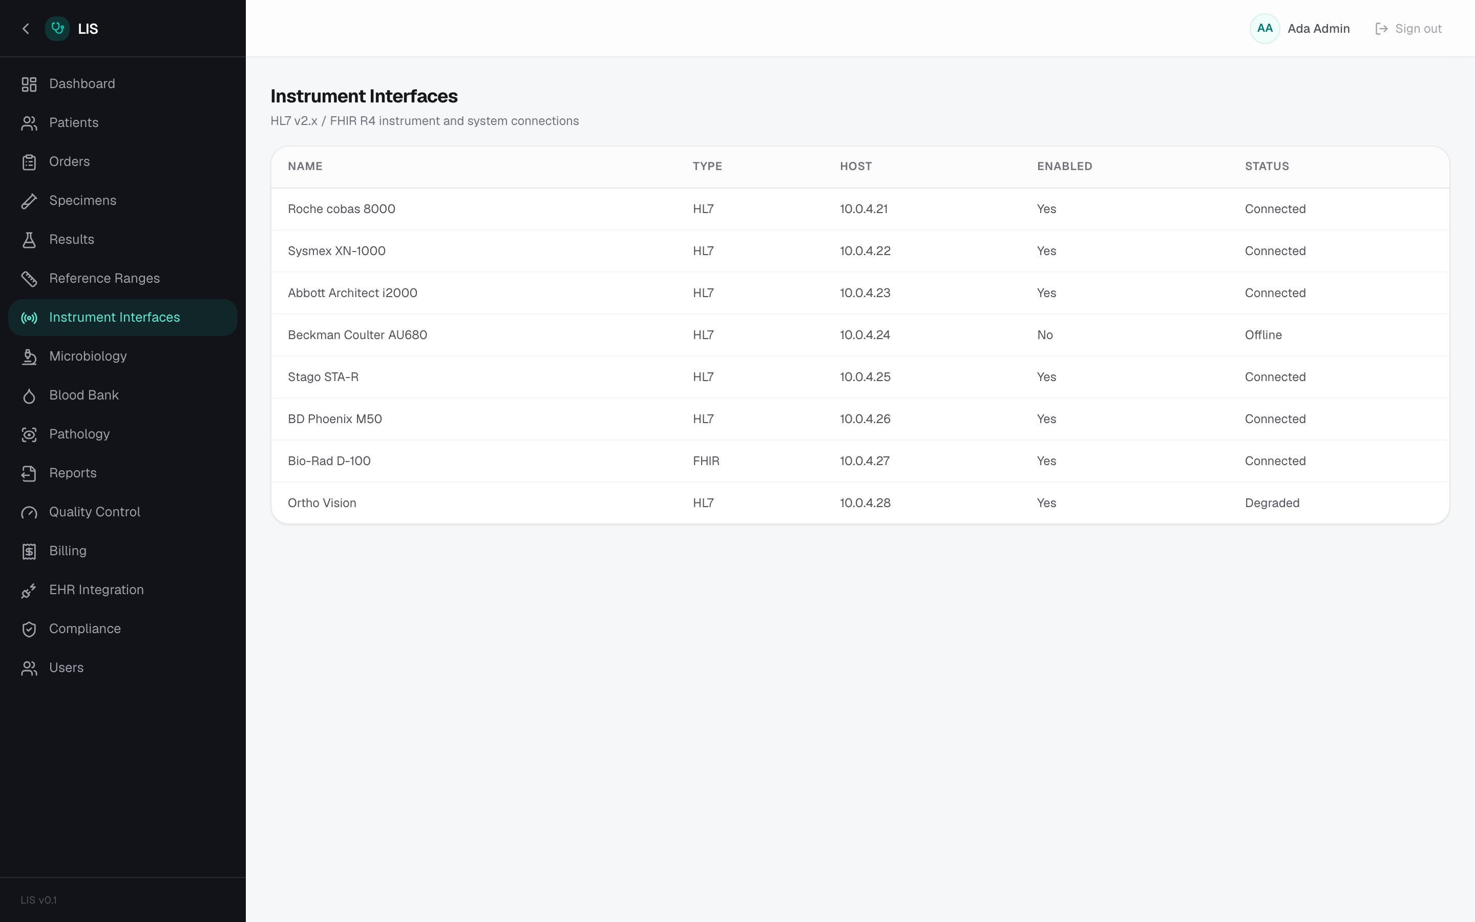Click the Orders clipboard icon
1475x922 pixels.
pos(29,162)
